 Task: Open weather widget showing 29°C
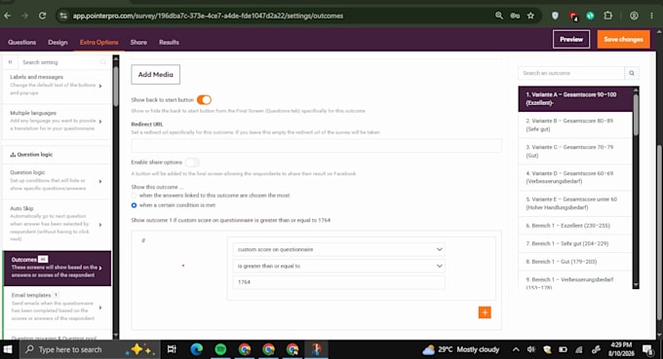(x=461, y=349)
